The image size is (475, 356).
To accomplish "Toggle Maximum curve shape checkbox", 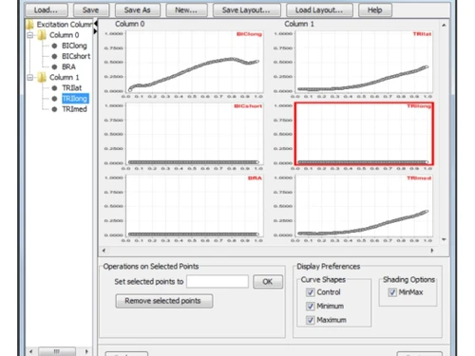I will coord(311,320).
